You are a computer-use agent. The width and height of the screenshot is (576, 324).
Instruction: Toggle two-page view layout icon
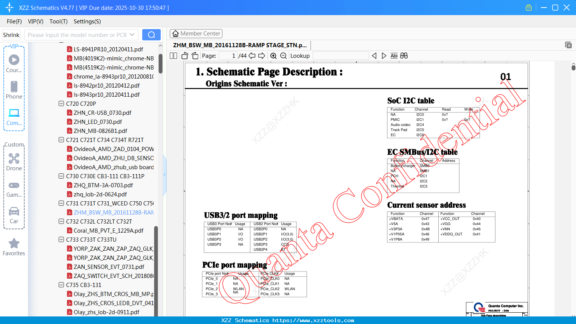pos(173,56)
